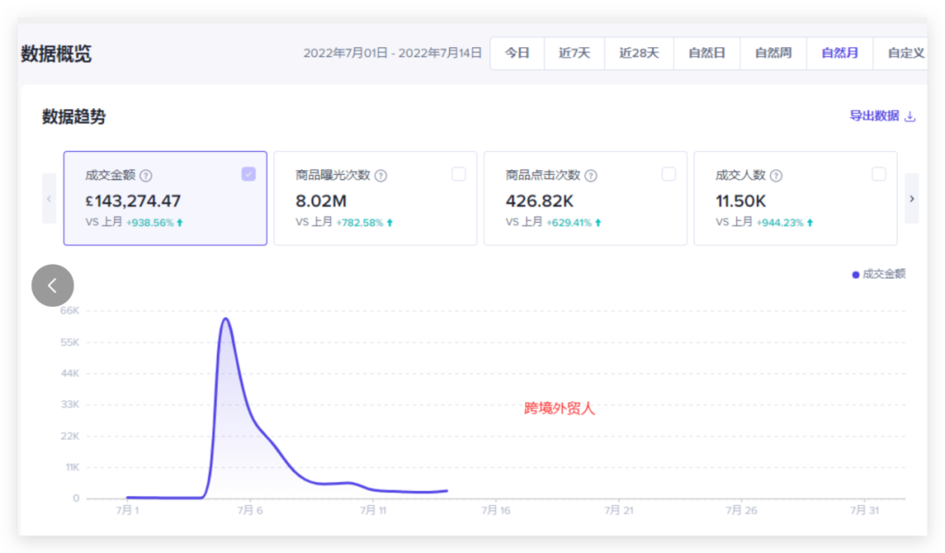
Task: Toggle the 成交金额 chart legend item
Action: 878,274
